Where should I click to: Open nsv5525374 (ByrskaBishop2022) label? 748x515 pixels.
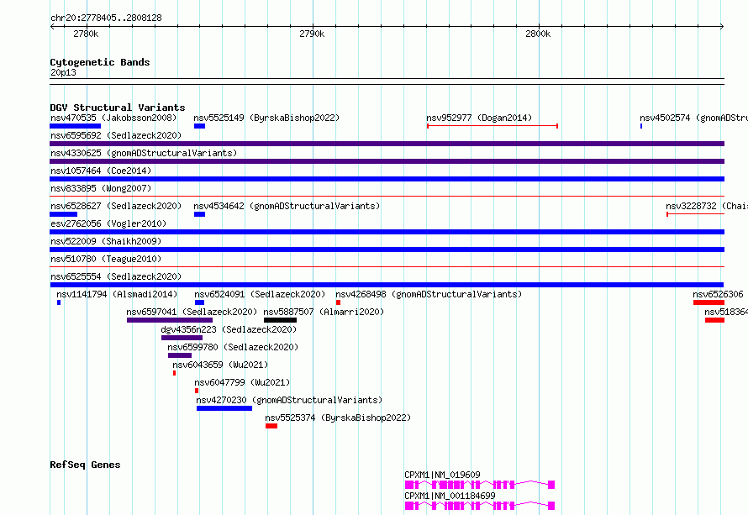click(338, 418)
